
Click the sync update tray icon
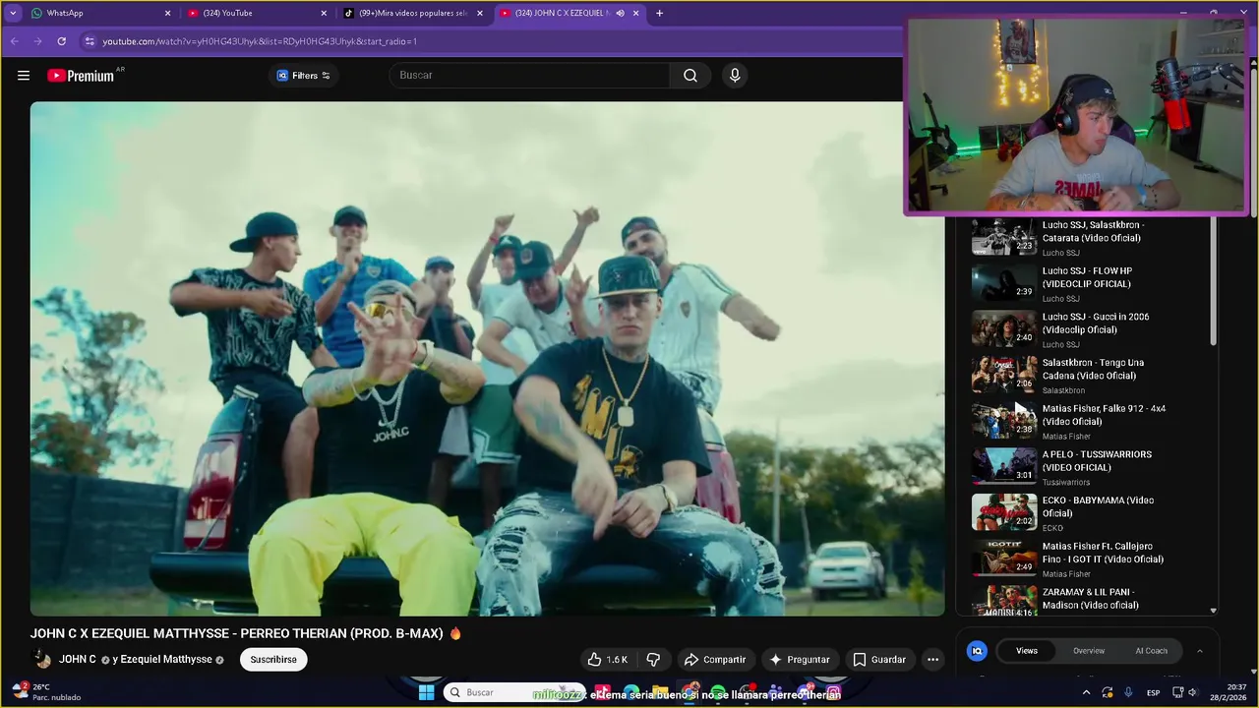click(x=1108, y=692)
